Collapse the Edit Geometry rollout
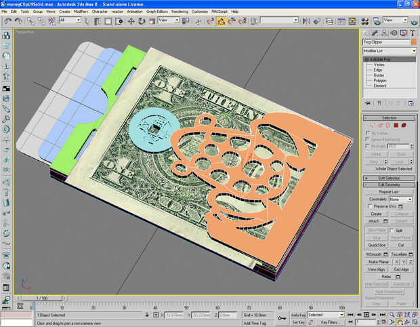420x327 pixels. tap(390, 185)
